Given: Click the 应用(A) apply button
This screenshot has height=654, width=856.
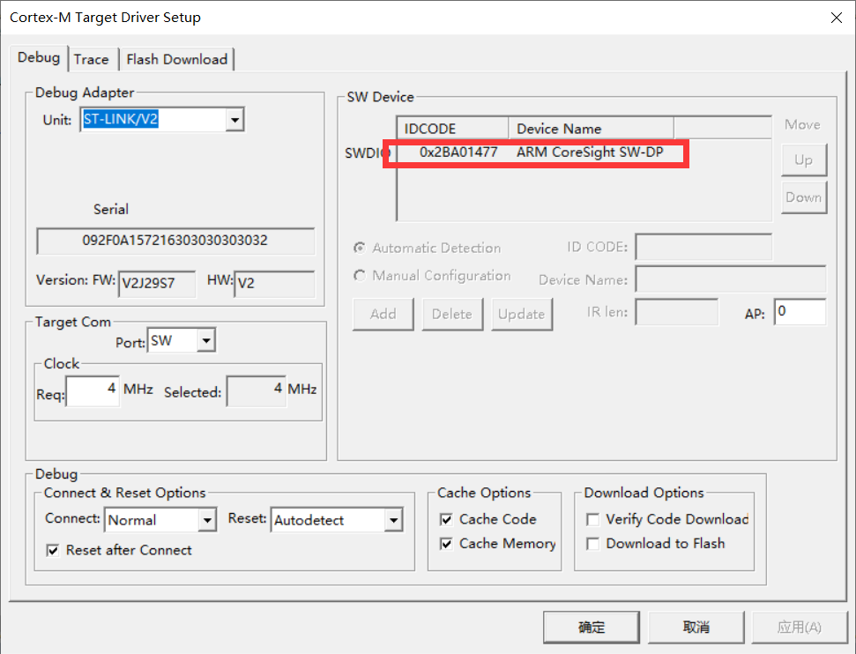Looking at the screenshot, I should (799, 627).
